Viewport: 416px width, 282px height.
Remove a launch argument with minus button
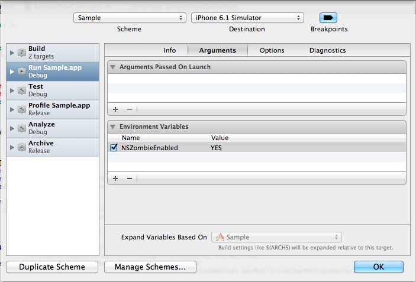pos(130,109)
